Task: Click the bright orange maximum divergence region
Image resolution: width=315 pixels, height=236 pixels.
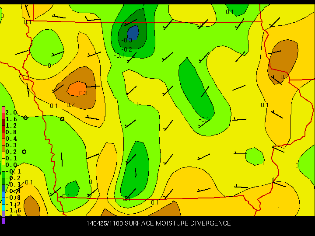Action: 77,89
